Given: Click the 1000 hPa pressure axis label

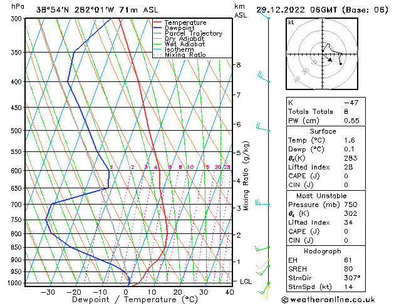Looking at the screenshot, I should 16,283.
